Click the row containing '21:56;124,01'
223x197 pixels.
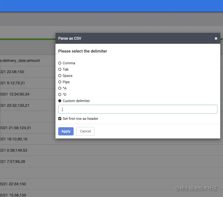pos(28,128)
